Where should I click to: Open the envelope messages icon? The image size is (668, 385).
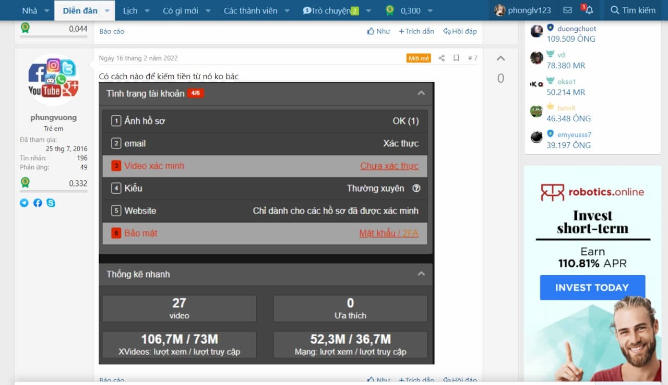click(568, 10)
